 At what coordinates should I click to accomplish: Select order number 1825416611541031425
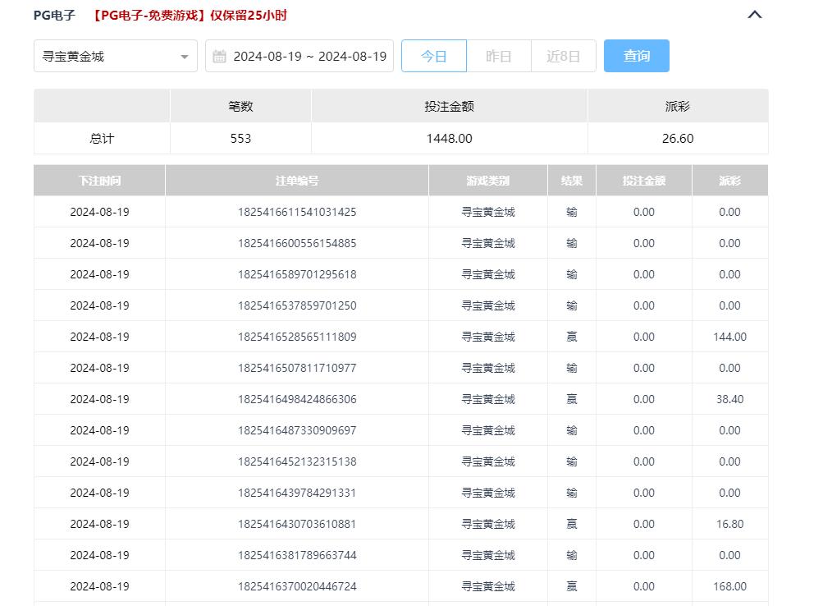296,212
